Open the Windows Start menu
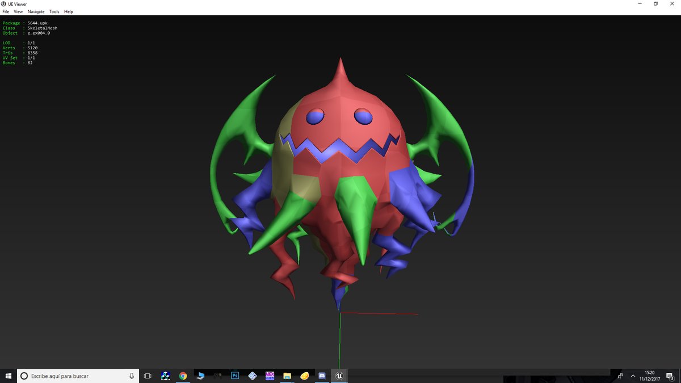This screenshot has width=681, height=383. (9, 376)
